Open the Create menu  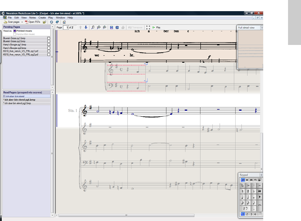pyautogui.click(x=42, y=17)
